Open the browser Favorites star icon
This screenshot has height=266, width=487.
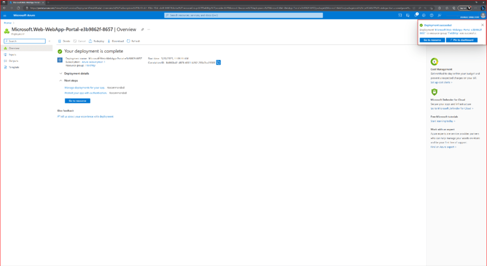447,8
